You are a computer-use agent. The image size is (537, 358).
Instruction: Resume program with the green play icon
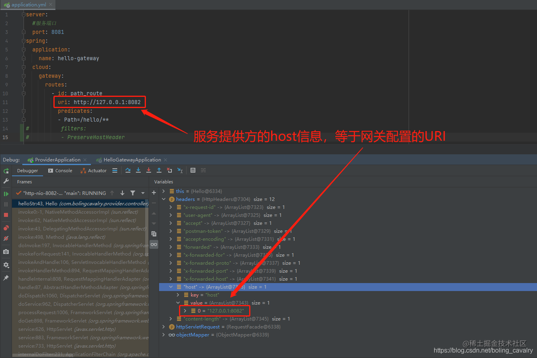pyautogui.click(x=6, y=194)
